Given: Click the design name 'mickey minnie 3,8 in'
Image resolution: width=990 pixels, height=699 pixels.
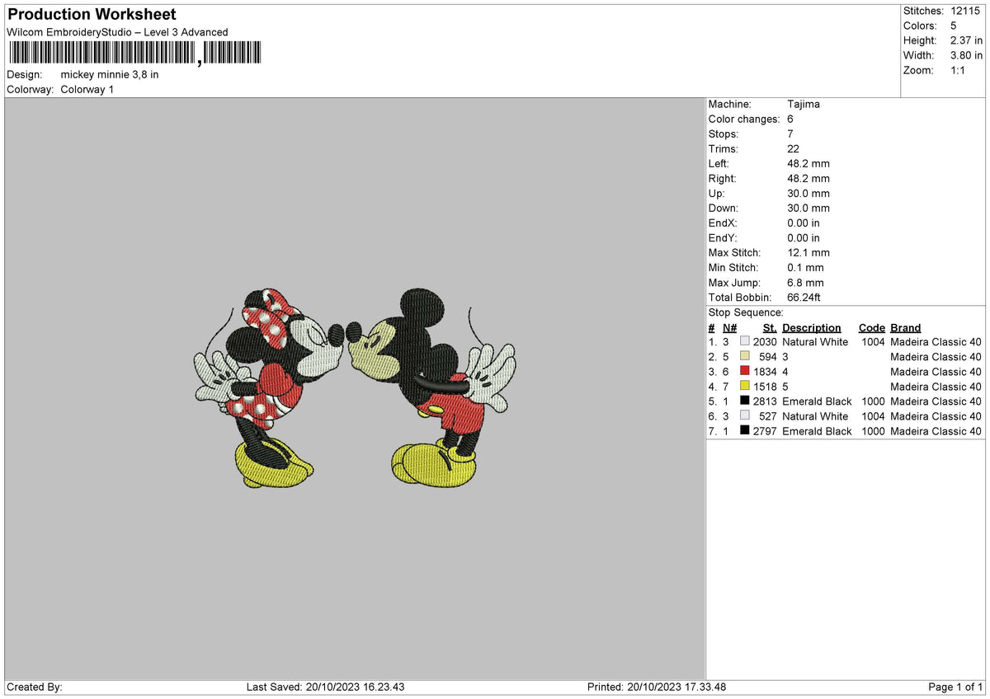Looking at the screenshot, I should tap(110, 74).
